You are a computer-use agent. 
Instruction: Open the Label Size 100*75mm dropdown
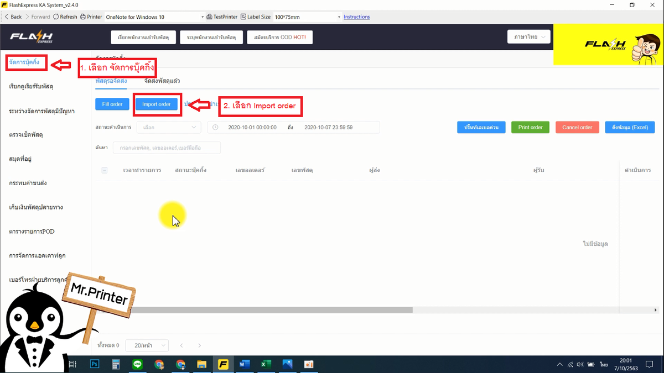click(x=308, y=17)
